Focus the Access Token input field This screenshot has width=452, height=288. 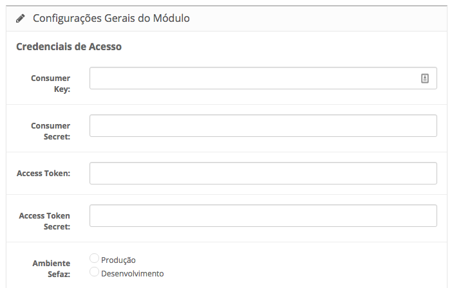point(263,173)
